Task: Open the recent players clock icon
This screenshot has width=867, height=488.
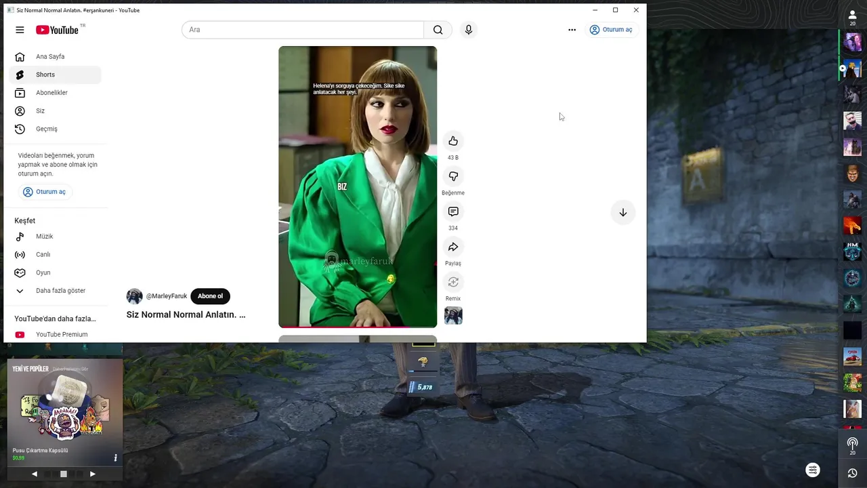Action: coord(852,473)
